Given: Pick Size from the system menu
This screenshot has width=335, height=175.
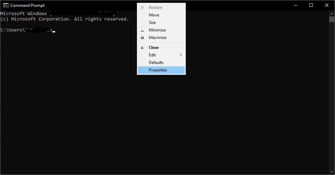Looking at the screenshot, I should click(x=161, y=23).
